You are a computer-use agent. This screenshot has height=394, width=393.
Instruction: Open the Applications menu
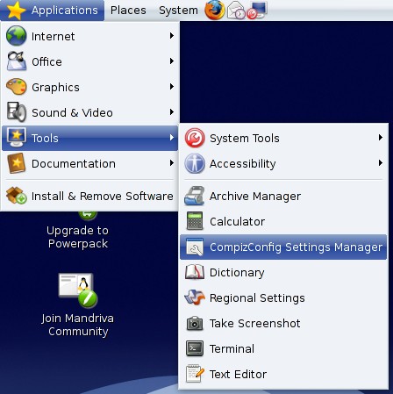(53, 11)
